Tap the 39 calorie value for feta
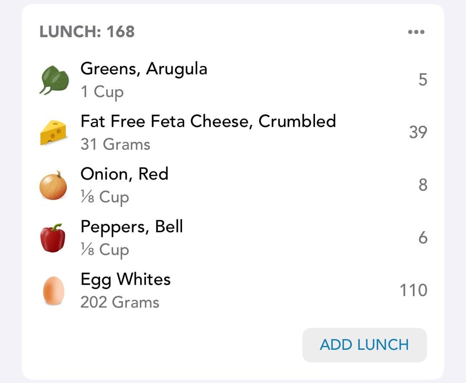Screen dimensions: 466x383 [x=418, y=132]
